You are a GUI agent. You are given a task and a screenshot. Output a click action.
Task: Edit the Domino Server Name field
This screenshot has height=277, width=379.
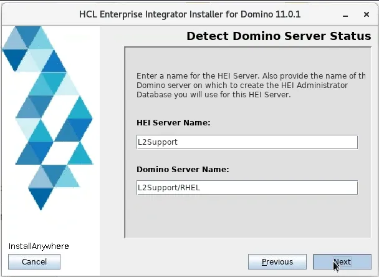[247, 188]
